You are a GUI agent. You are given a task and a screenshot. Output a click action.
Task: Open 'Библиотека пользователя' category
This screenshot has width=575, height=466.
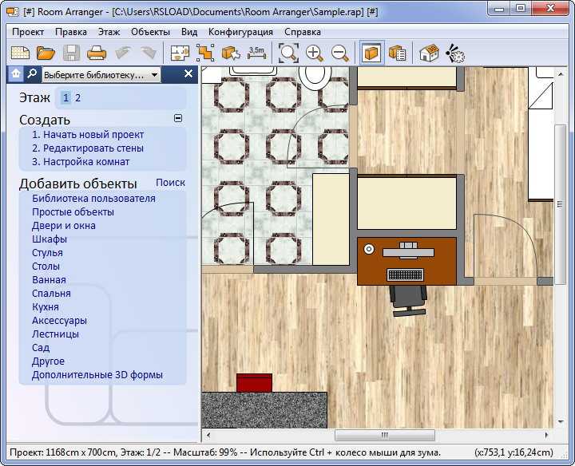click(93, 199)
